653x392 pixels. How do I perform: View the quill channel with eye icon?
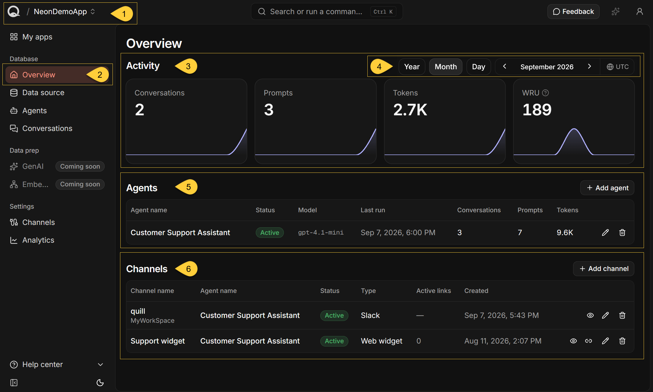(x=590, y=315)
